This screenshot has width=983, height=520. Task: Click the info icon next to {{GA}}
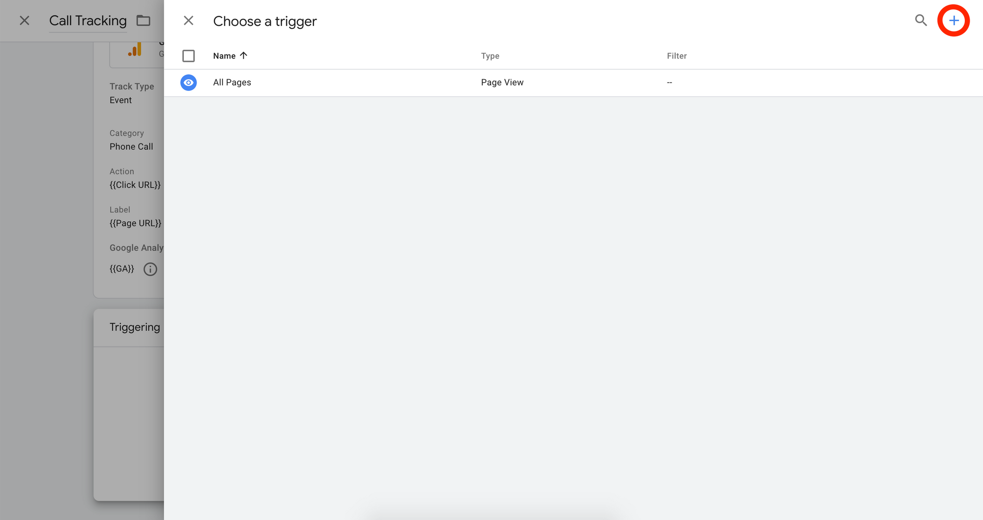[x=150, y=269]
